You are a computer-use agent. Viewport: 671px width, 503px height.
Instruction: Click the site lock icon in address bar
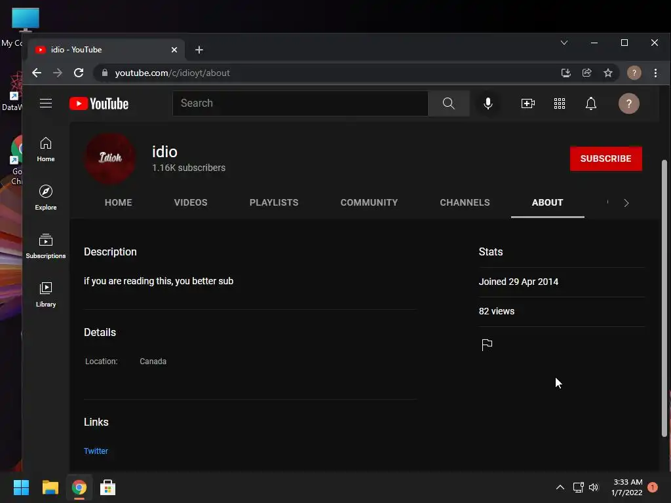105,73
